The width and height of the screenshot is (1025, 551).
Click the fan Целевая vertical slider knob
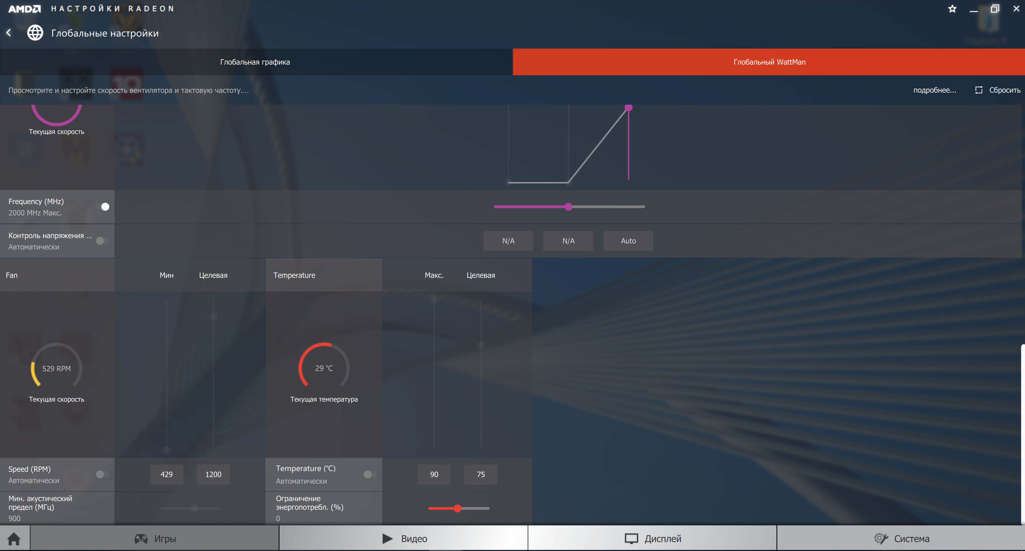tap(213, 317)
